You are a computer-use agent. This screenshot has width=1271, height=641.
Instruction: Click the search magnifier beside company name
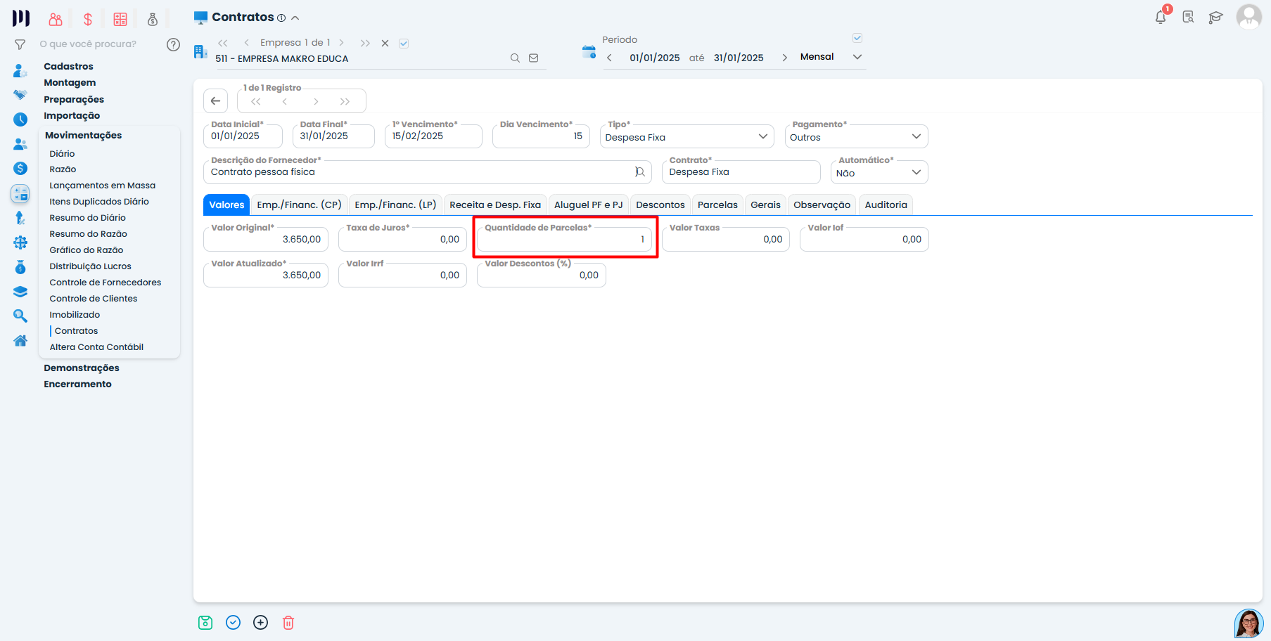tap(515, 58)
